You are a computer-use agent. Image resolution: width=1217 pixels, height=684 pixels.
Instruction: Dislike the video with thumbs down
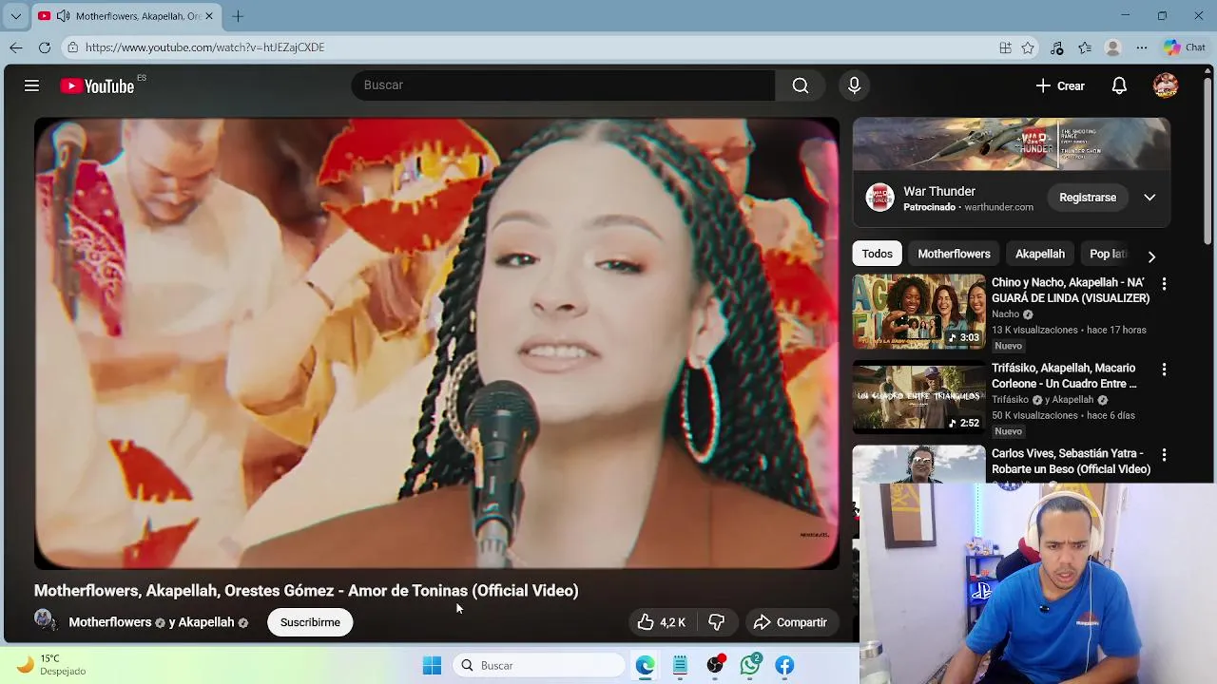716,622
